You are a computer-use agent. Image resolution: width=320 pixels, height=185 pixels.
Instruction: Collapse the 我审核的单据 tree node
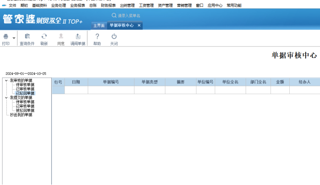[6, 80]
